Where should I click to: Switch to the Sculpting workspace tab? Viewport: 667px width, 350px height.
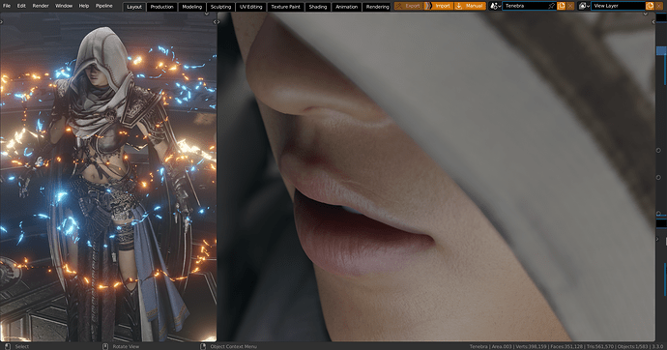pos(220,7)
